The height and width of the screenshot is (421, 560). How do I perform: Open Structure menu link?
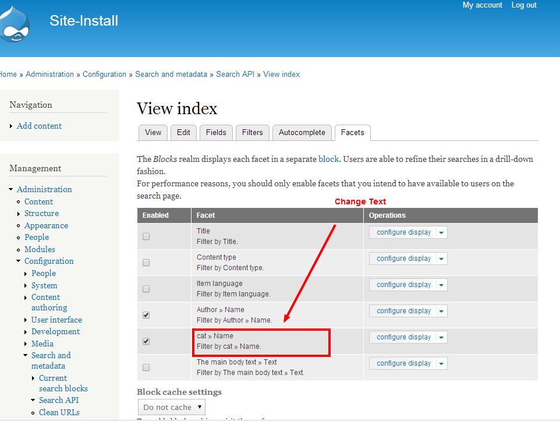pyautogui.click(x=41, y=213)
